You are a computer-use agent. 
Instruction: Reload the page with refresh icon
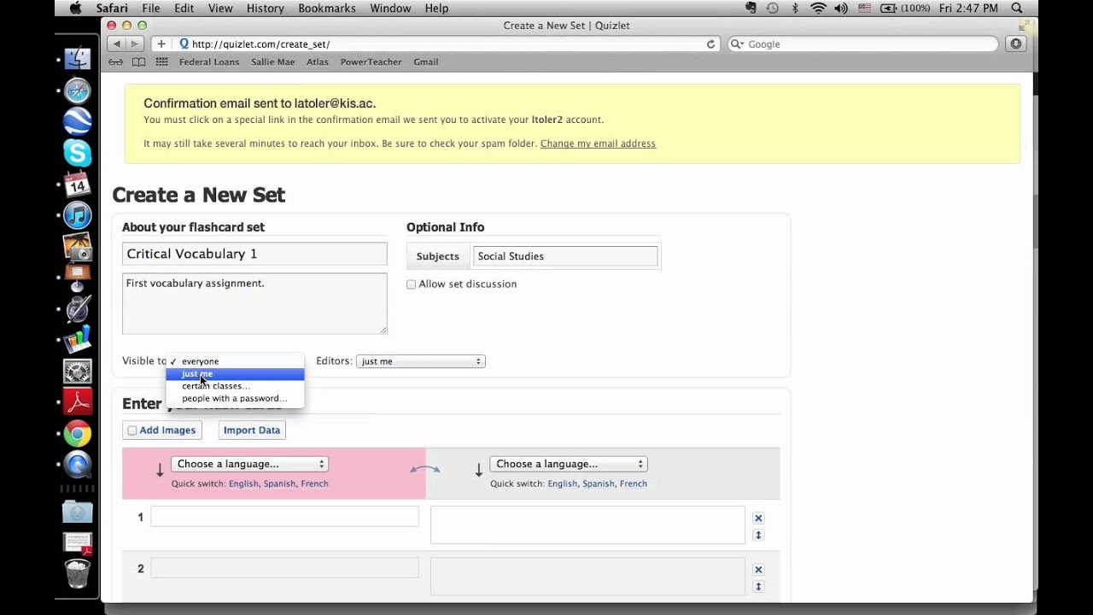point(710,44)
